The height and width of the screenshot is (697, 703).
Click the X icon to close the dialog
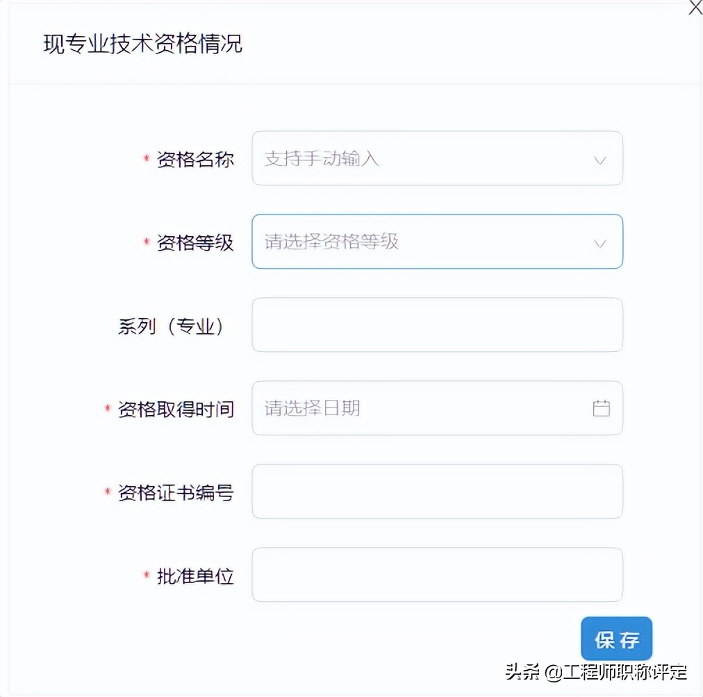[695, 8]
